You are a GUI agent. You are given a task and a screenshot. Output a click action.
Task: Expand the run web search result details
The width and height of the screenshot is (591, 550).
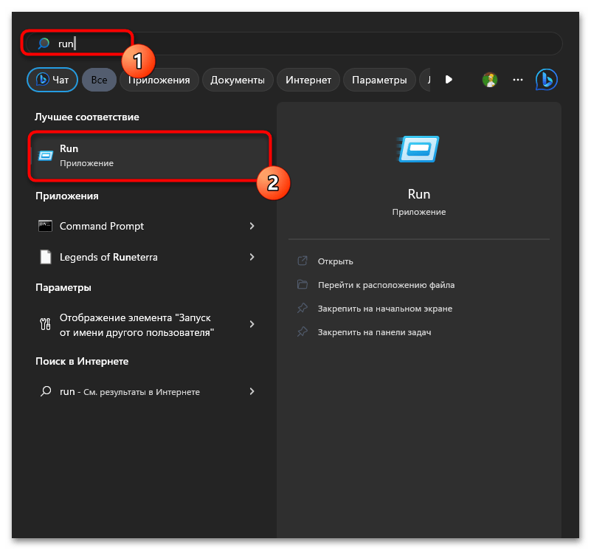click(x=252, y=391)
